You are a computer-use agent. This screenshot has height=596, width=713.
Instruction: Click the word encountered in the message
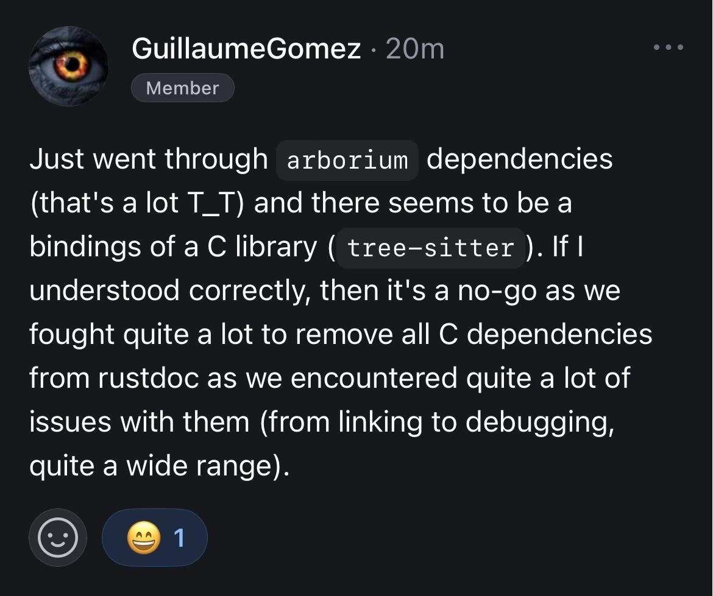pyautogui.click(x=374, y=378)
